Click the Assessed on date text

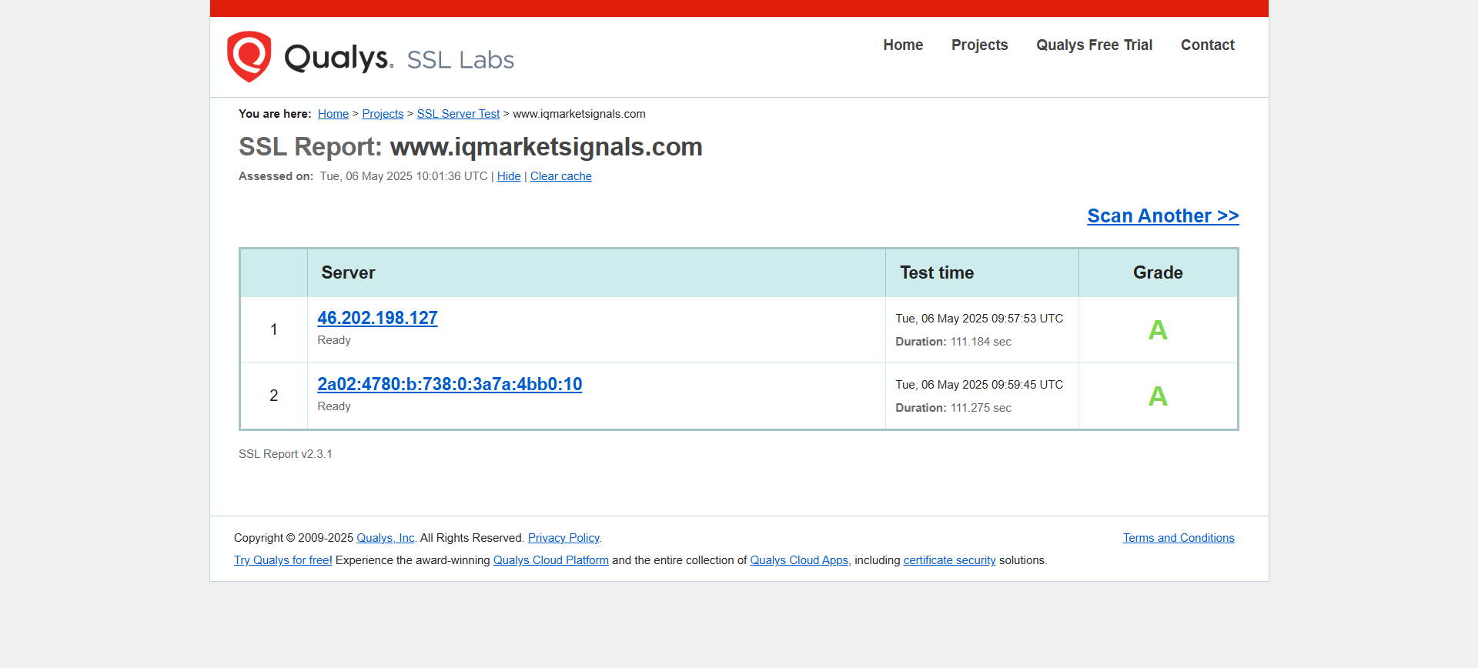pyautogui.click(x=403, y=176)
